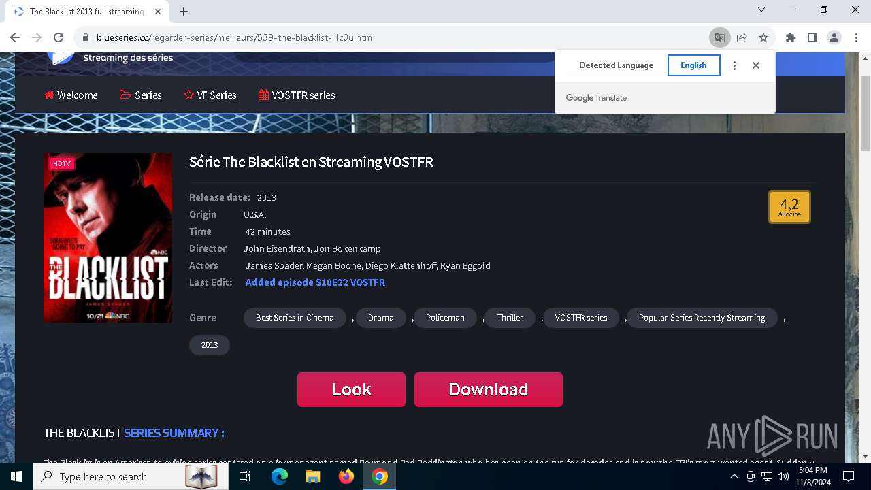Open the Google Translate icon in address bar
This screenshot has width=871, height=490.
[x=719, y=37]
